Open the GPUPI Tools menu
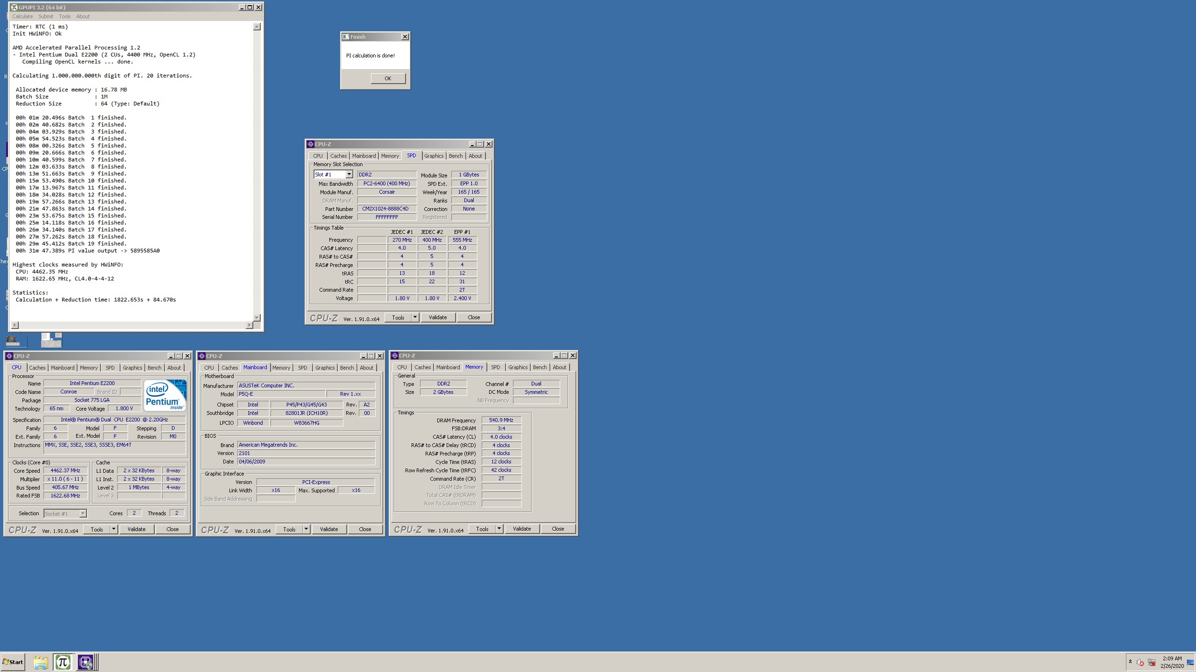The width and height of the screenshot is (1196, 672). [x=65, y=16]
